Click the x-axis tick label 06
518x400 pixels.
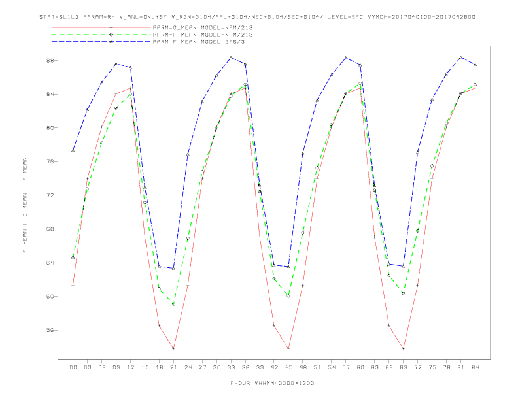point(102,367)
